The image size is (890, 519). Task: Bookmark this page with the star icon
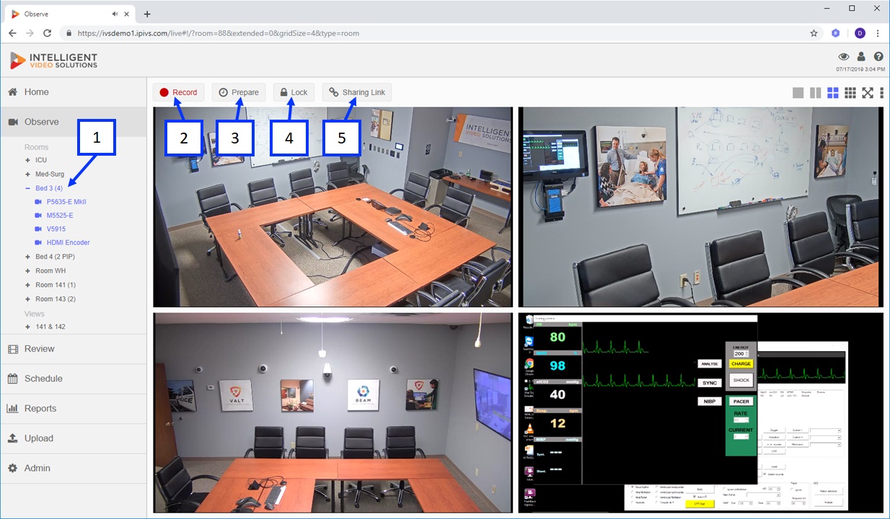click(x=814, y=33)
